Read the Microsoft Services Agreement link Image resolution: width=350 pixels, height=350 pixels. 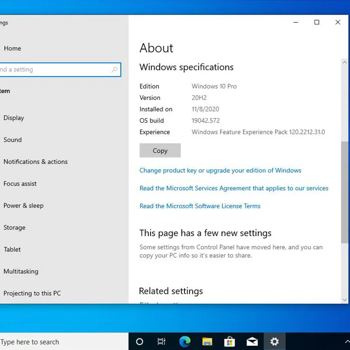click(x=234, y=188)
